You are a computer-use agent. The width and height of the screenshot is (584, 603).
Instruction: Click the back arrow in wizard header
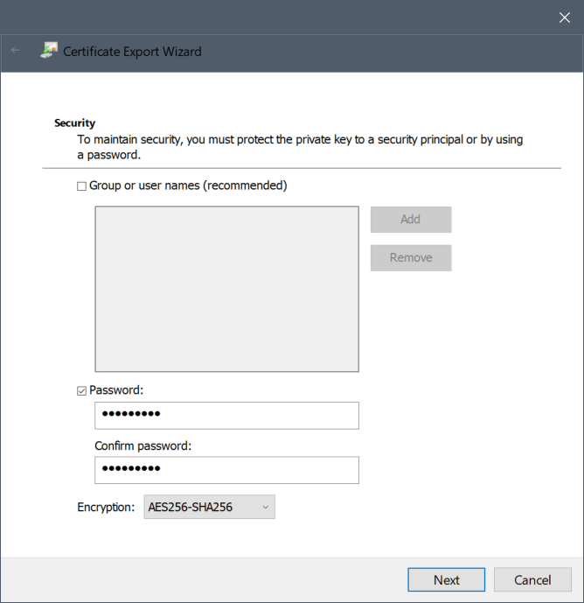coord(16,51)
